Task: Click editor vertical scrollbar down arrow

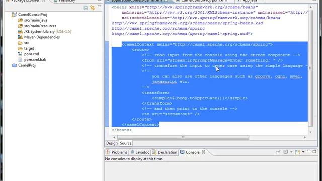Action: click(x=311, y=132)
